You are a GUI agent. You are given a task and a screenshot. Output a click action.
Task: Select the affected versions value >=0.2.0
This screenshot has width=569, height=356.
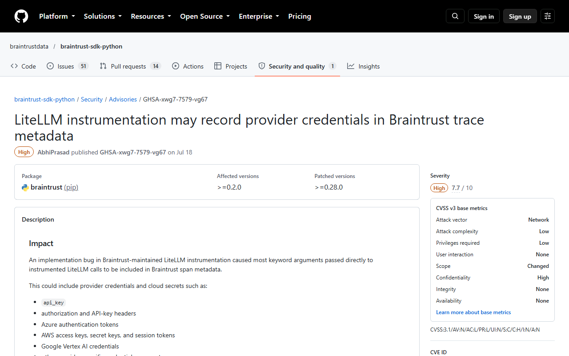click(229, 187)
